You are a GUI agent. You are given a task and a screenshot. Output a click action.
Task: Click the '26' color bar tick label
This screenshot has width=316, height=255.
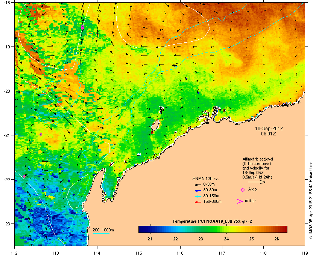point(277,239)
